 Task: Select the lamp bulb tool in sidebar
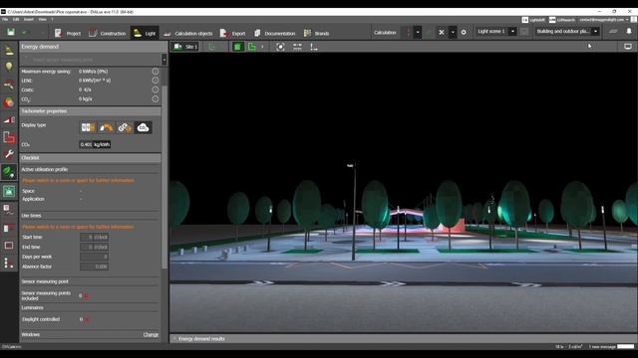[x=9, y=67]
